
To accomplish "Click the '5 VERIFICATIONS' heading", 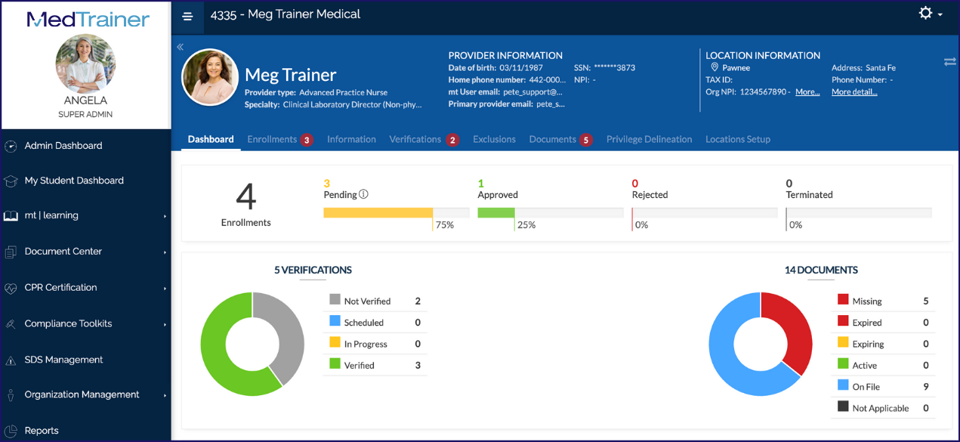I will [313, 270].
